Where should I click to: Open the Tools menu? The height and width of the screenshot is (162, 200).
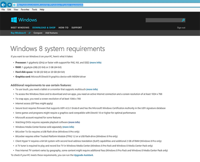(x=34, y=10)
